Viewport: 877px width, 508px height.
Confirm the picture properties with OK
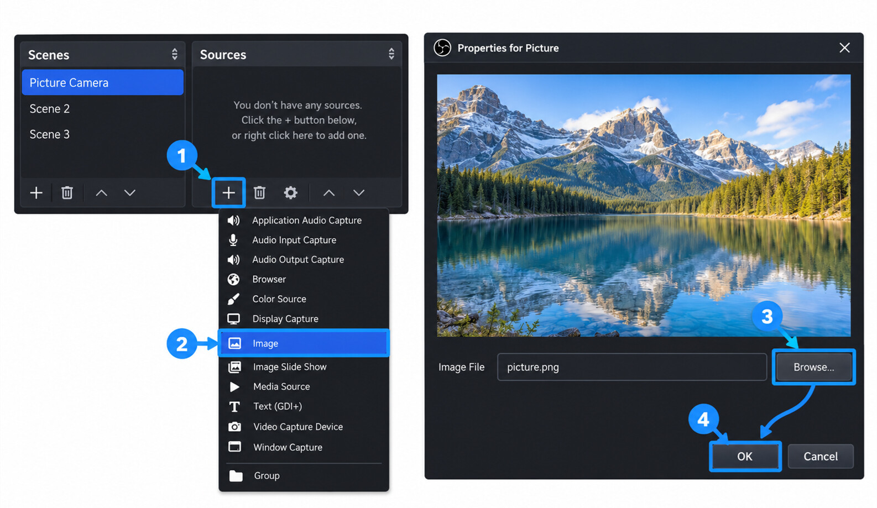pos(745,457)
